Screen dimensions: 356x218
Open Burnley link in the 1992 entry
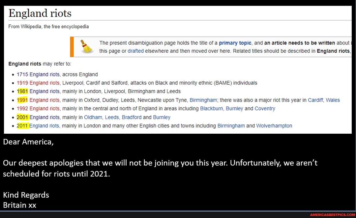click(x=234, y=108)
